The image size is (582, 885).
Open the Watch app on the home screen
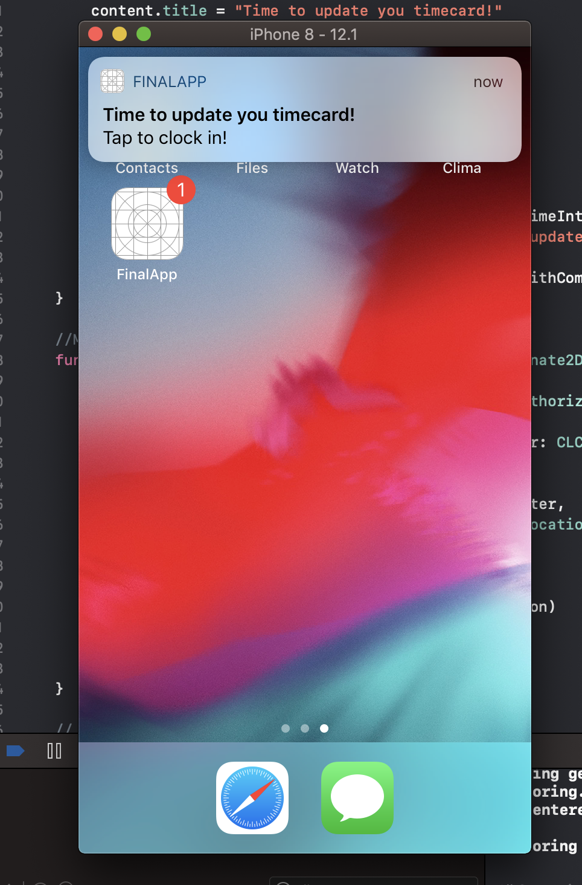(x=356, y=168)
